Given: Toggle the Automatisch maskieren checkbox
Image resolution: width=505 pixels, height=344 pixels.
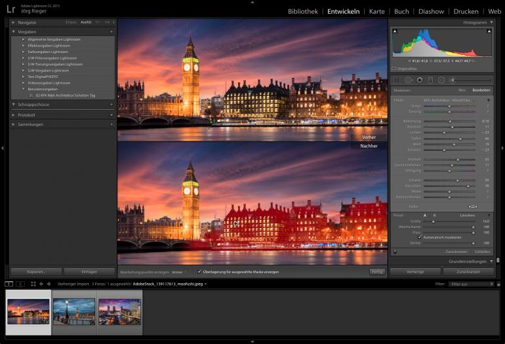Looking at the screenshot, I should click(x=420, y=237).
